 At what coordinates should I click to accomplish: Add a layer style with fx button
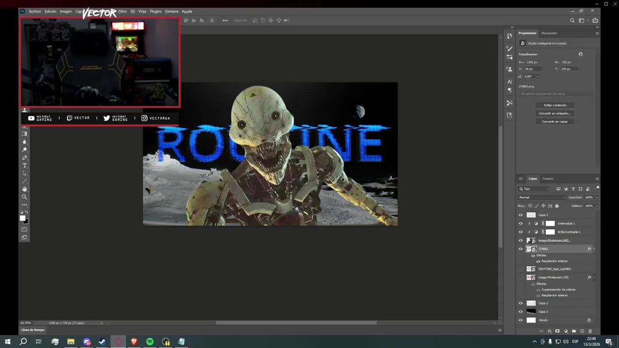click(549, 331)
